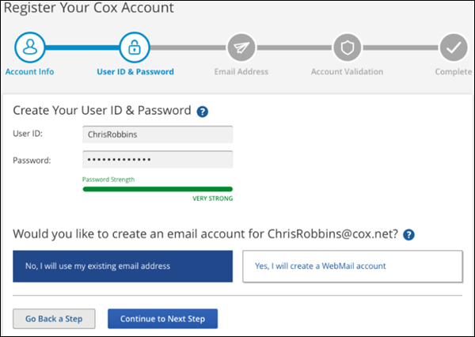Click the green password strength bar
This screenshot has height=337, width=475.
tap(158, 189)
